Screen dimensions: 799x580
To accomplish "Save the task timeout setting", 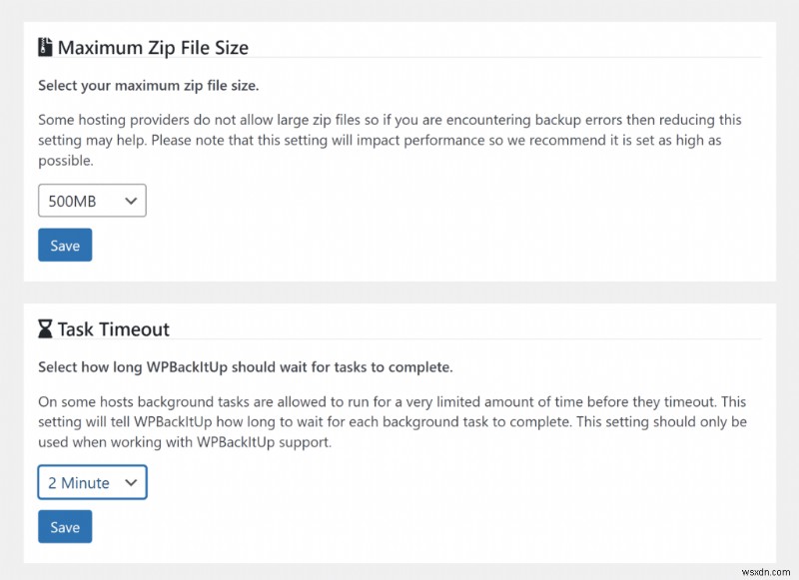I will coord(65,527).
